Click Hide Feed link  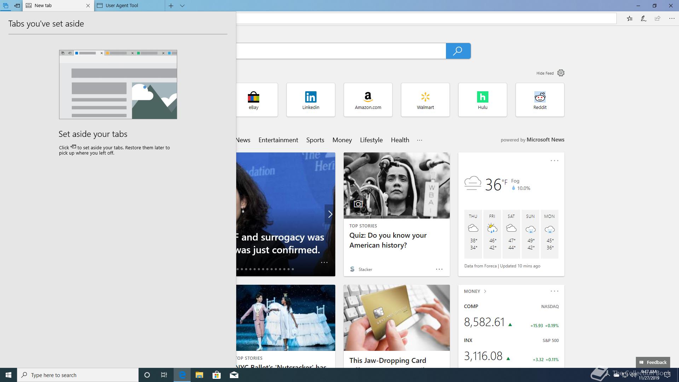point(545,73)
